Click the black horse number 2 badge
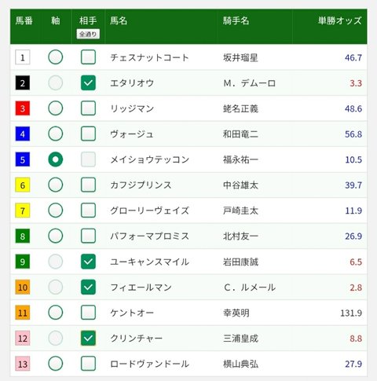This screenshot has height=381, width=377. 23,82
